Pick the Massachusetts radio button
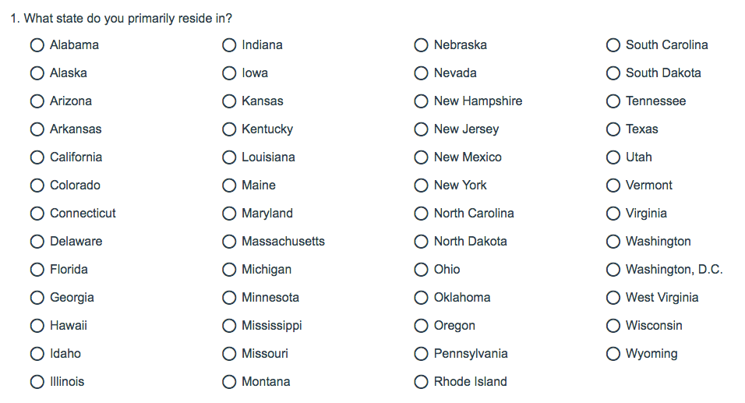This screenshot has width=745, height=403. pyautogui.click(x=229, y=242)
